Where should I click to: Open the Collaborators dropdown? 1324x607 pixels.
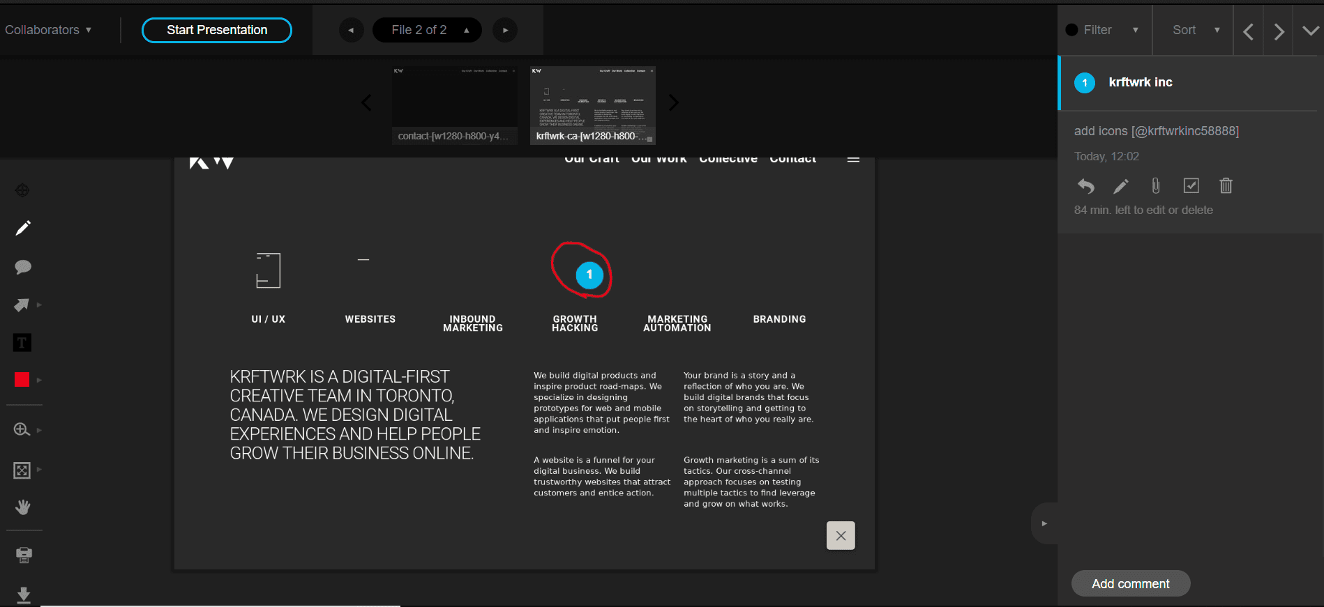48,30
